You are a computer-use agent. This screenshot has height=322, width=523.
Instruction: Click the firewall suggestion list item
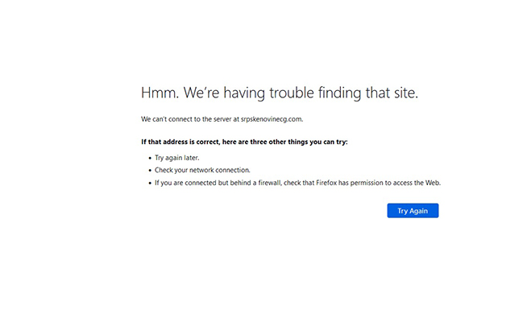pyautogui.click(x=297, y=183)
